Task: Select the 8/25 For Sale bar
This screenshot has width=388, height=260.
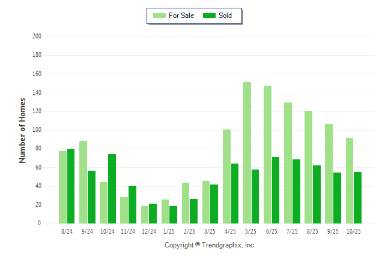Action: click(x=308, y=167)
